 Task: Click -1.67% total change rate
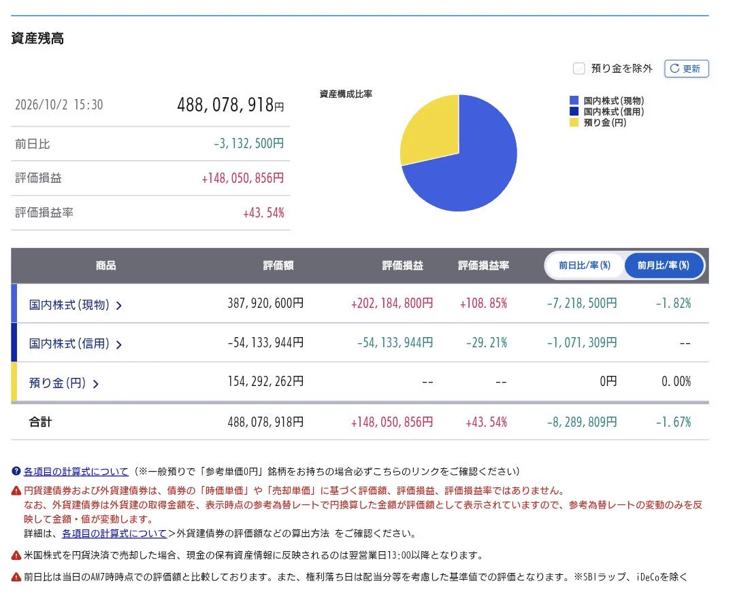click(673, 422)
